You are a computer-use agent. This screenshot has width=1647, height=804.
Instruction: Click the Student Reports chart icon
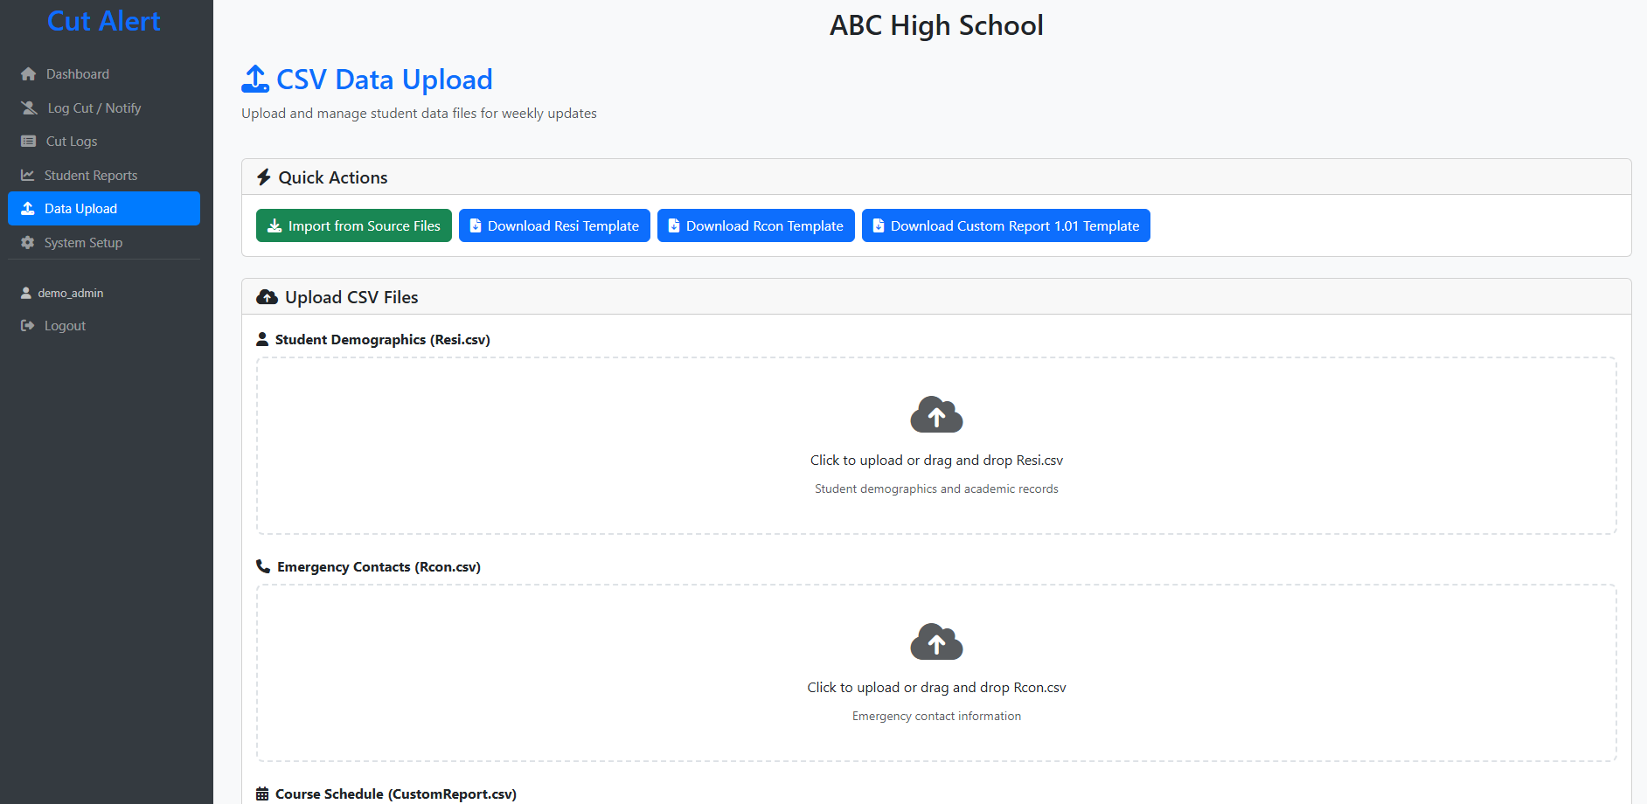[28, 176]
